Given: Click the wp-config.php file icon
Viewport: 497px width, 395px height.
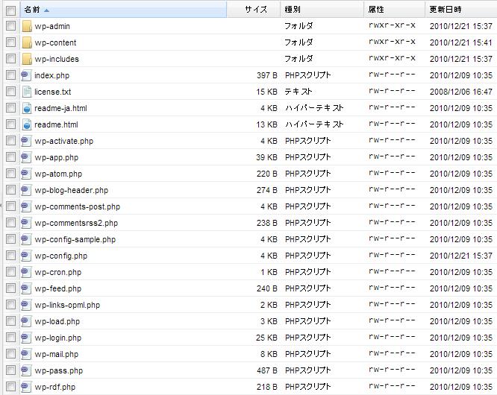Looking at the screenshot, I should pyautogui.click(x=26, y=256).
